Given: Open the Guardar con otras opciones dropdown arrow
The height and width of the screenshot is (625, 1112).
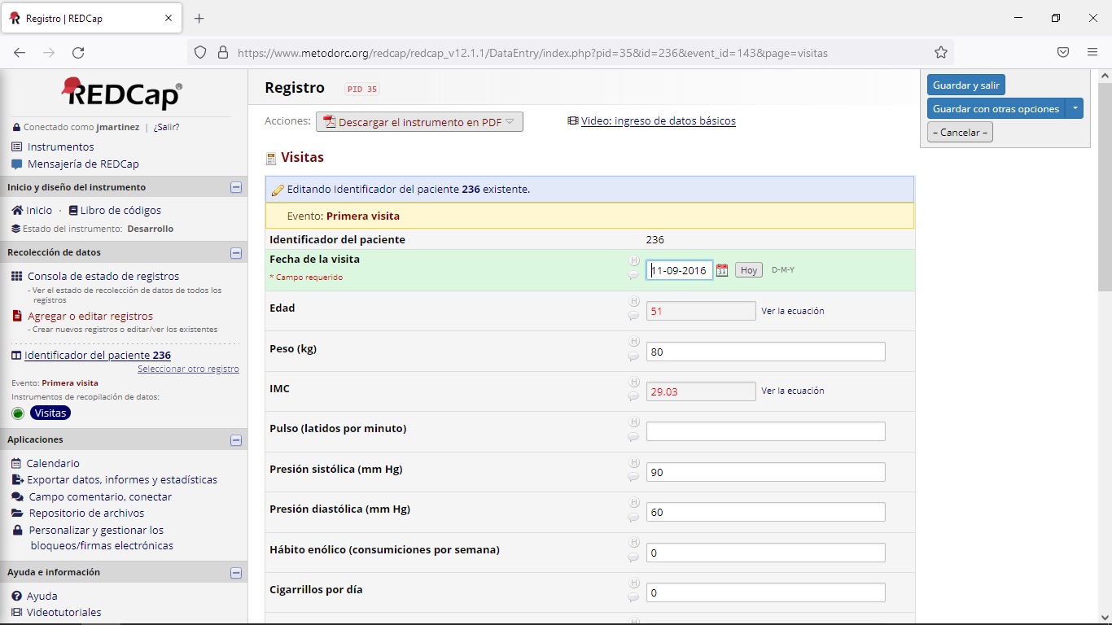Looking at the screenshot, I should point(1074,107).
